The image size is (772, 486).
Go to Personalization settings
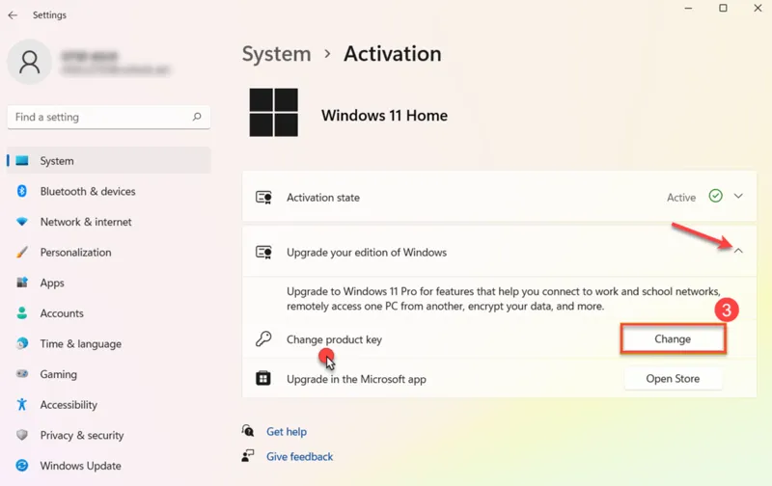coord(109,252)
